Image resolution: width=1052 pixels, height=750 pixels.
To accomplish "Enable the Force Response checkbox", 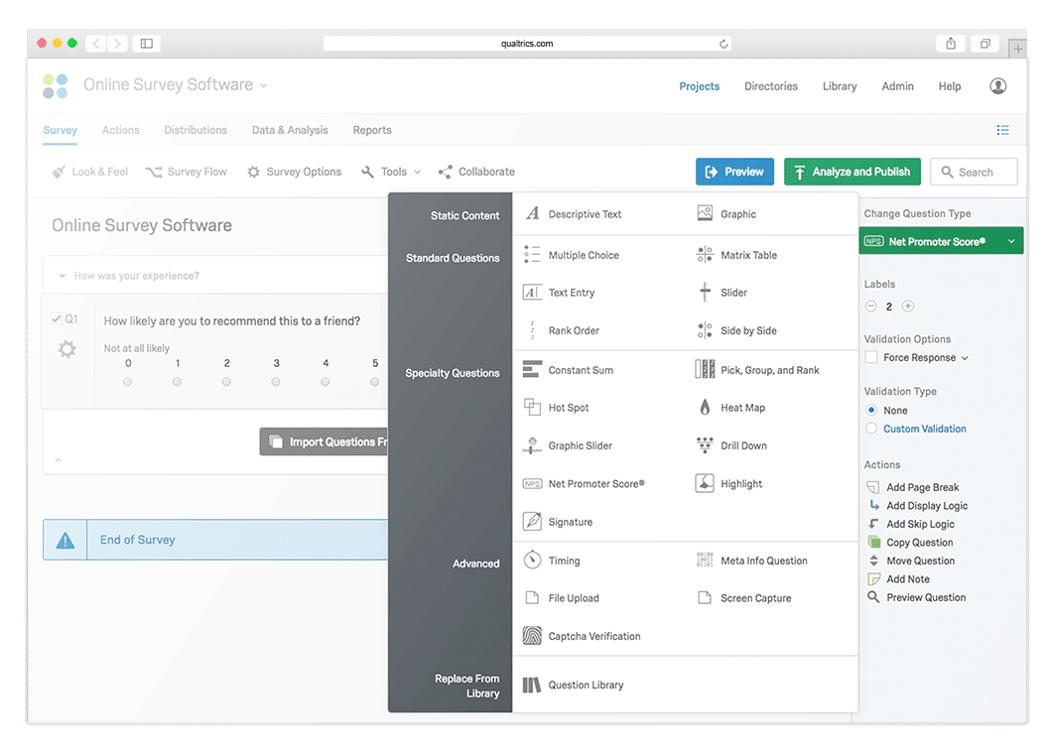I will [871, 358].
